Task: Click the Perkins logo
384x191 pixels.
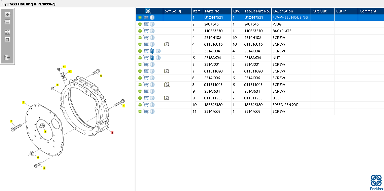Action: pyautogui.click(x=376, y=183)
